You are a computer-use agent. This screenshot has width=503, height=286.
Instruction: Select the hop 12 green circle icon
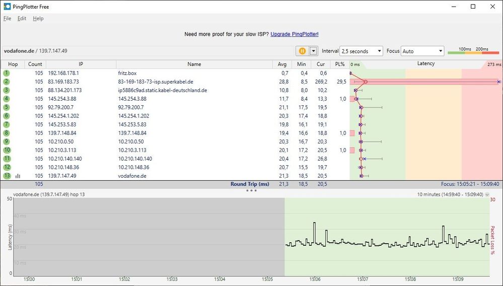[x=7, y=167]
